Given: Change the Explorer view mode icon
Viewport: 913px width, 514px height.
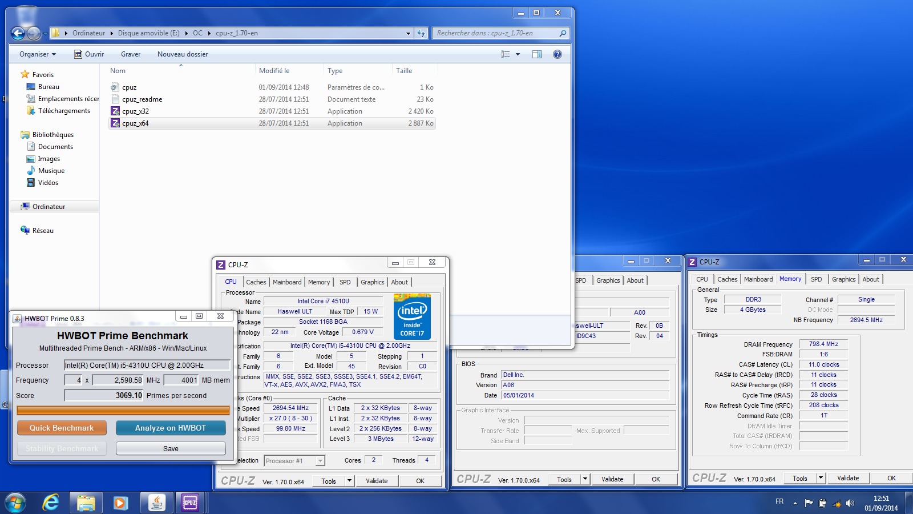Looking at the screenshot, I should click(506, 54).
